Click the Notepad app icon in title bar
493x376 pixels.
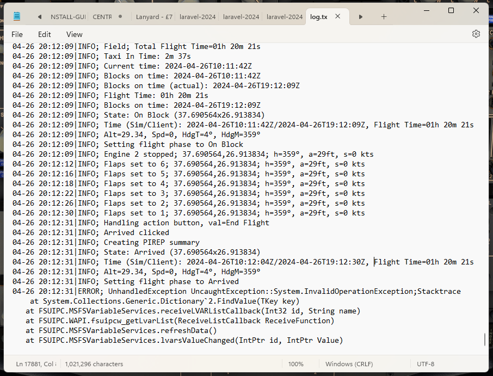pyautogui.click(x=17, y=17)
